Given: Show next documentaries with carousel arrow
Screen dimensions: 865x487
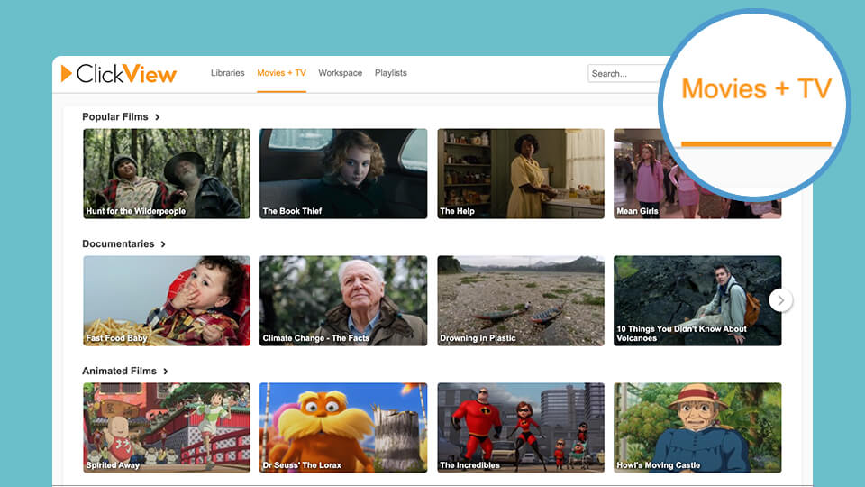Looking at the screenshot, I should coord(780,300).
